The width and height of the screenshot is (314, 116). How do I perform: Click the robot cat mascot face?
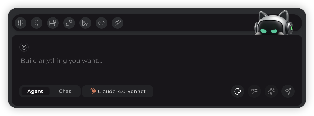(x=269, y=29)
